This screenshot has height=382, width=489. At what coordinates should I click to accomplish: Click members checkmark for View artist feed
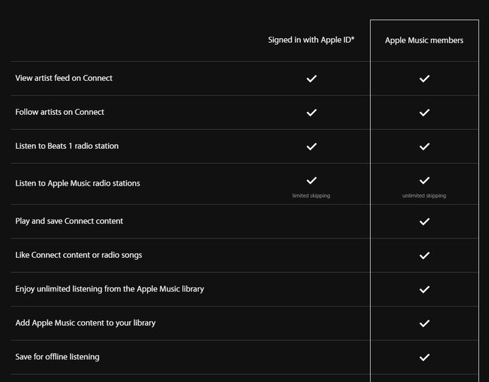coord(424,79)
